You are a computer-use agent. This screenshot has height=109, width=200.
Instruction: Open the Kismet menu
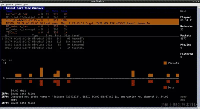point(11,8)
